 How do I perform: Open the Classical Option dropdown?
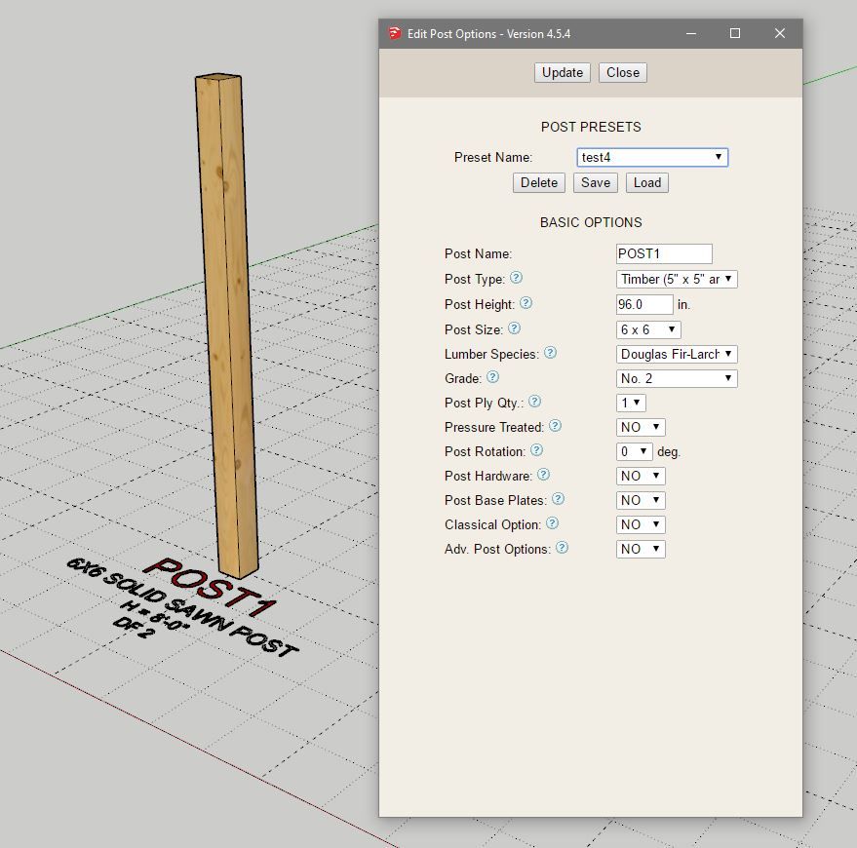pyautogui.click(x=641, y=524)
